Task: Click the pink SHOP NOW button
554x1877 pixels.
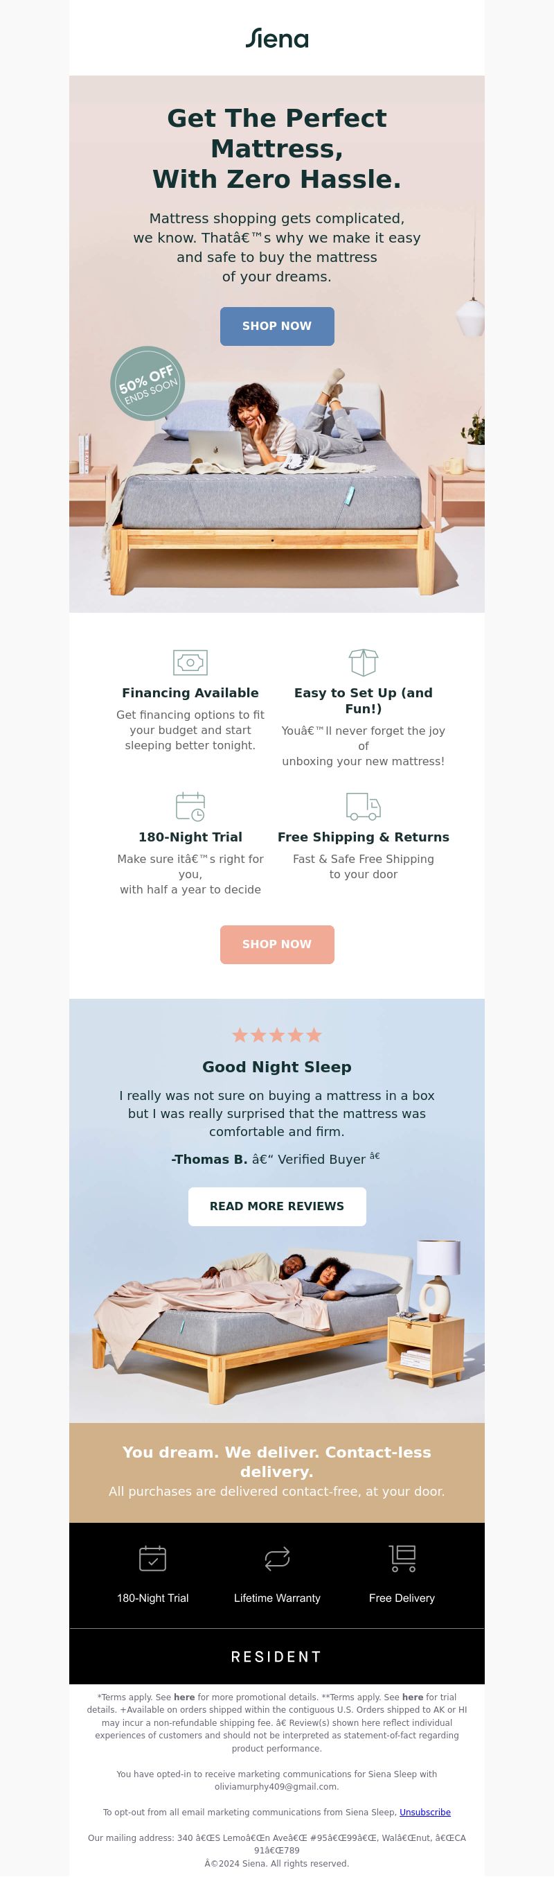Action: [x=278, y=944]
